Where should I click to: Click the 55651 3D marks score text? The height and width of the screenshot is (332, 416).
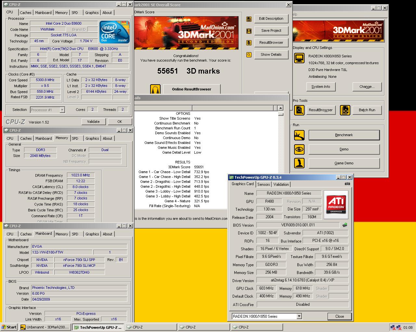pyautogui.click(x=188, y=71)
